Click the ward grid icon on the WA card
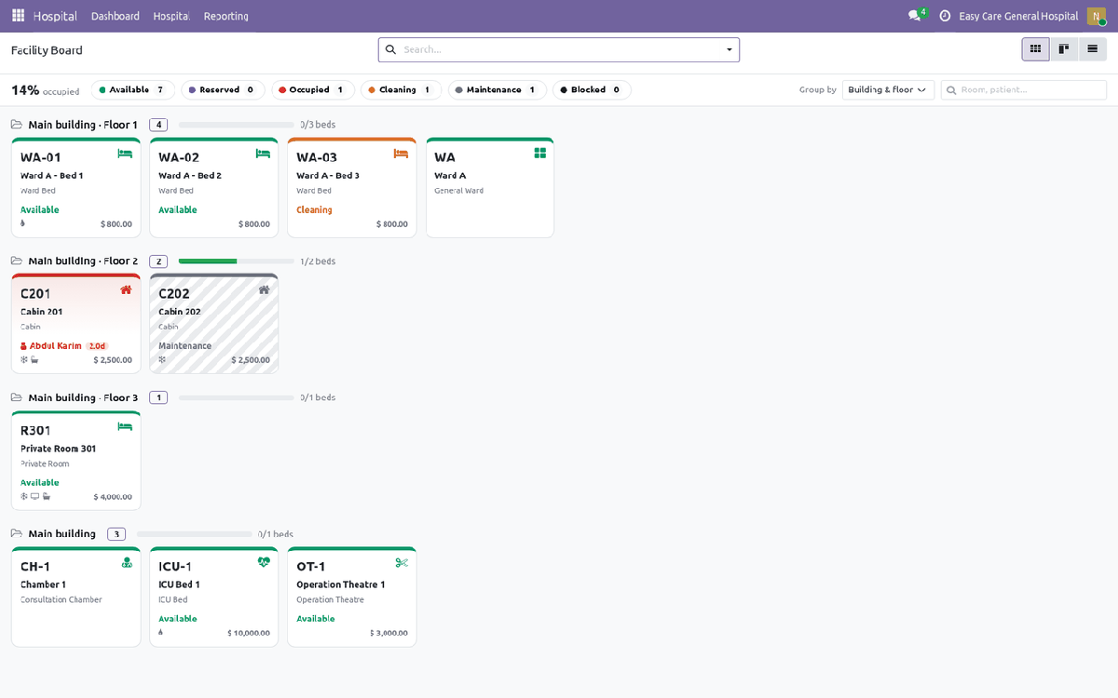Screen dimensions: 1118x698 coord(539,154)
